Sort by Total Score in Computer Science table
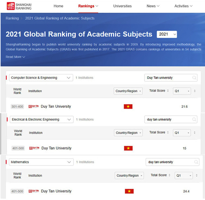 click(168, 91)
